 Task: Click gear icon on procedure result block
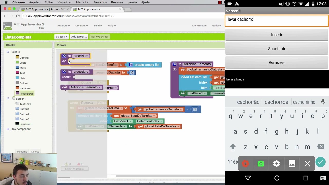(x=64, y=72)
